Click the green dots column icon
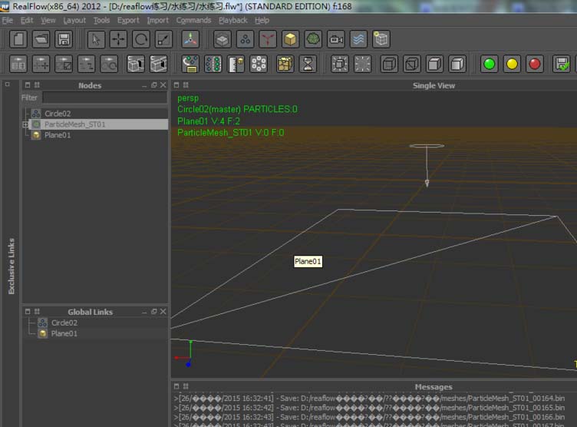This screenshot has height=427, width=577. click(x=213, y=64)
